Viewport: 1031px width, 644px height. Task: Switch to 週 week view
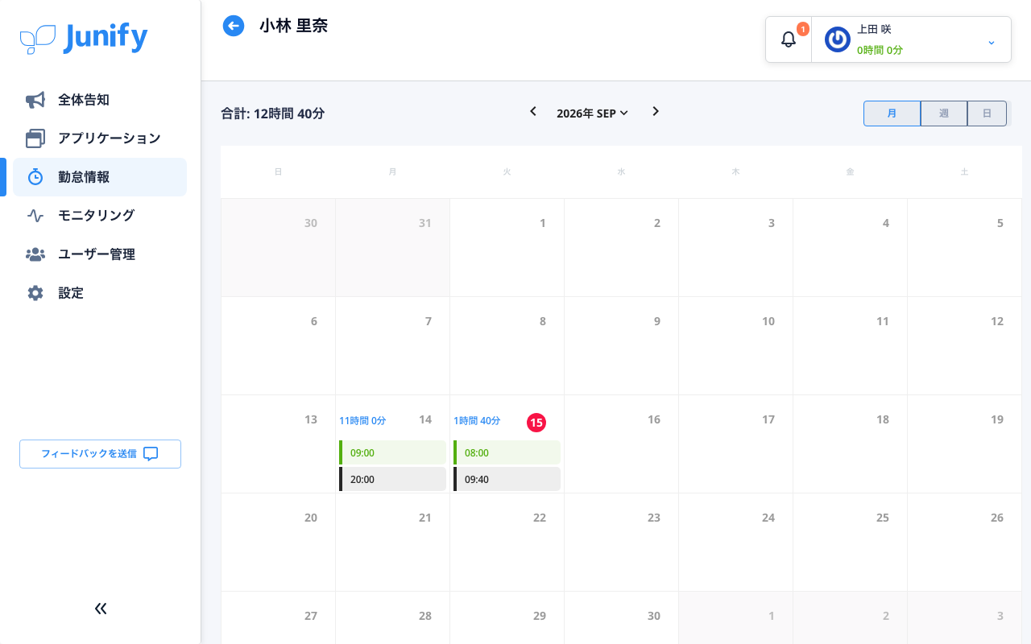tap(944, 114)
